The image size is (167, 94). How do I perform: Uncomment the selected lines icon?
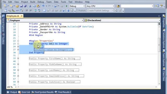coord(39,10)
